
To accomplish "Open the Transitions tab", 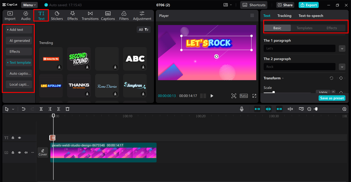I will tap(90, 16).
